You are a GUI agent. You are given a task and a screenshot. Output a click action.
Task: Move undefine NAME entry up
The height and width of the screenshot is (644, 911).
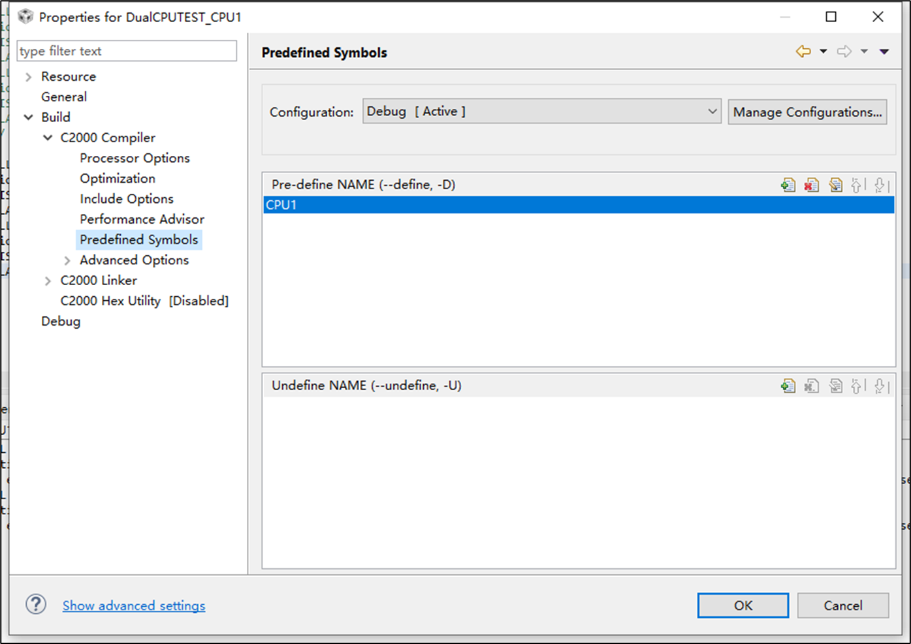[857, 386]
